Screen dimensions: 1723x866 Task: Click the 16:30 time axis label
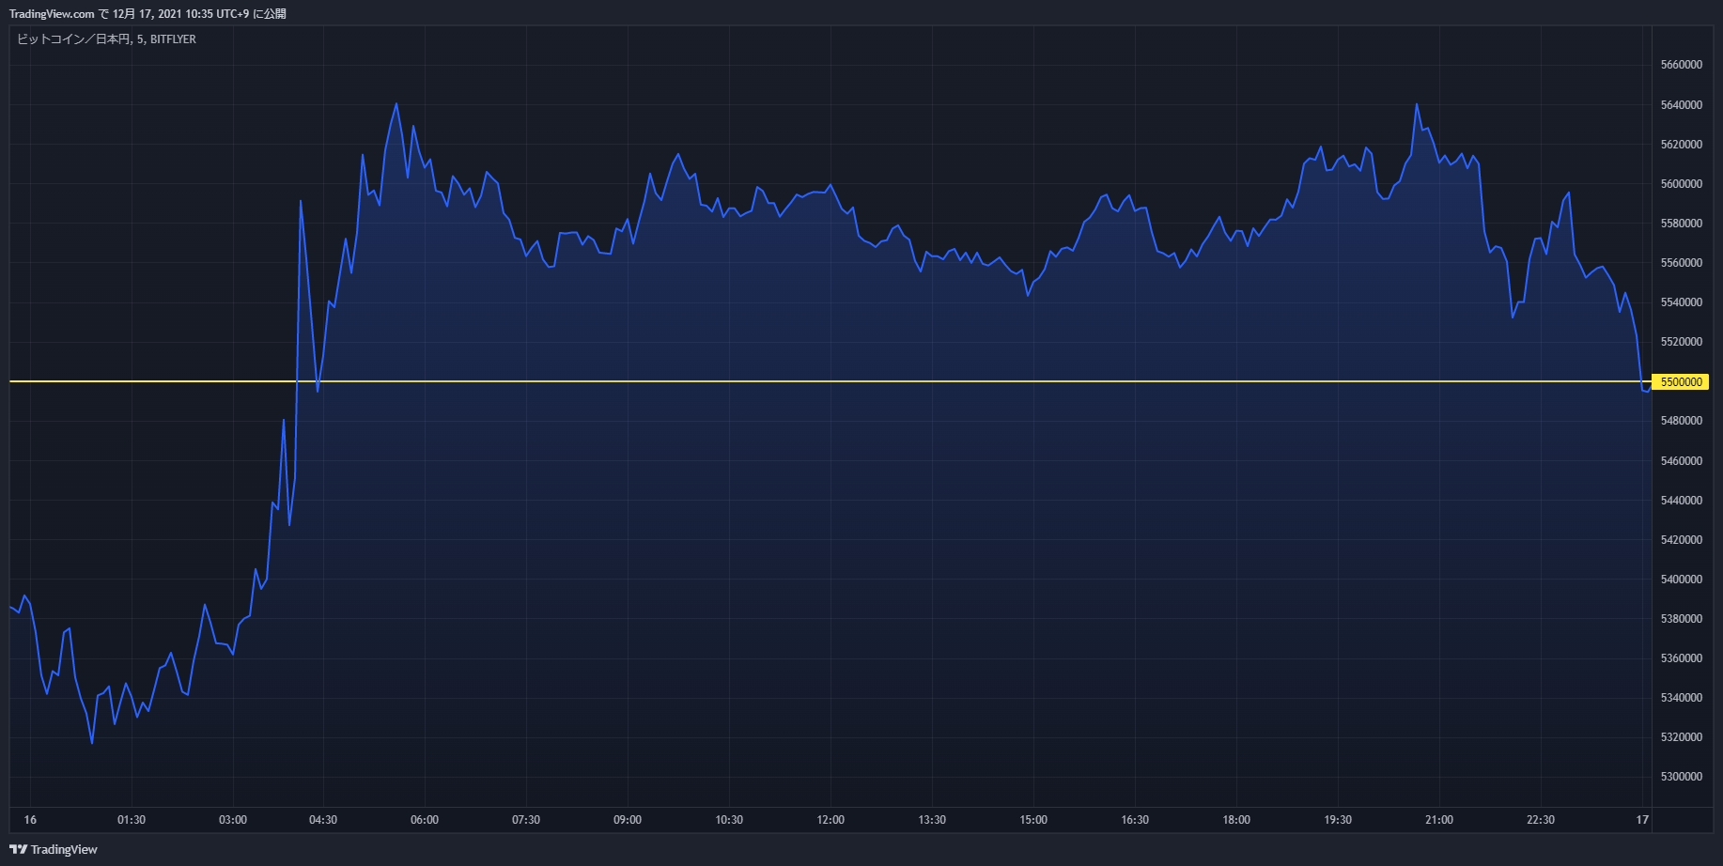click(1135, 820)
